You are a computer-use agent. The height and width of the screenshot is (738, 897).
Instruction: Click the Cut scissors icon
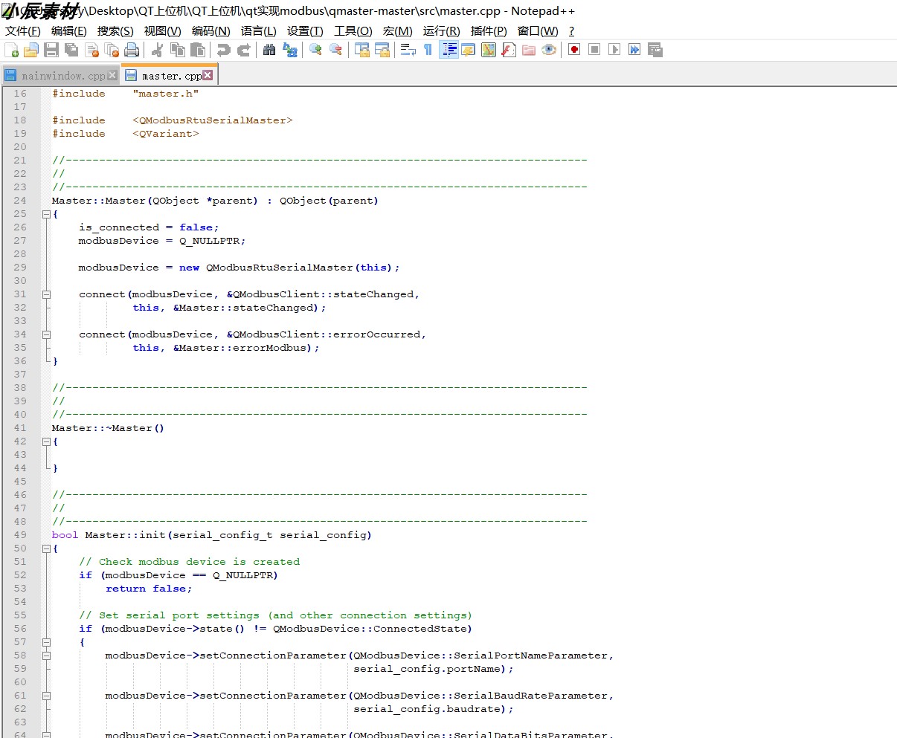click(157, 50)
